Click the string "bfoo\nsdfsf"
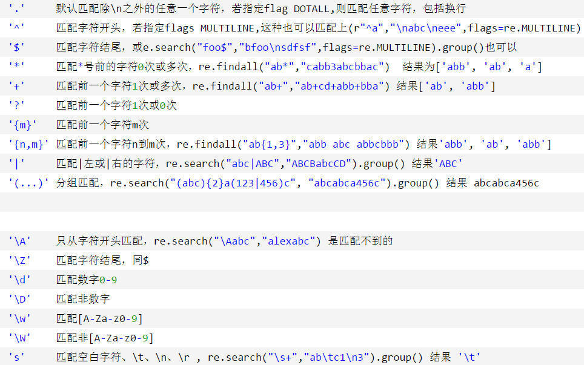 coord(278,47)
